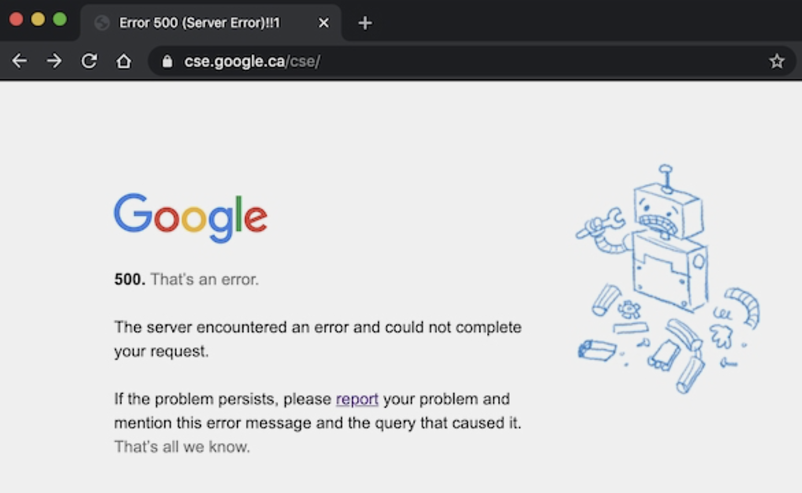Click the "server encountered an error" paragraph
The height and width of the screenshot is (493, 802).
pos(317,338)
